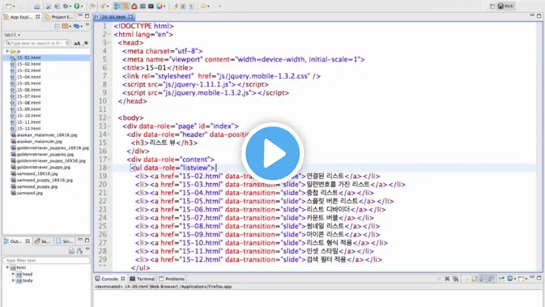545x307 pixels.
Task: Switch to the Terminal tab
Action: (x=142, y=279)
